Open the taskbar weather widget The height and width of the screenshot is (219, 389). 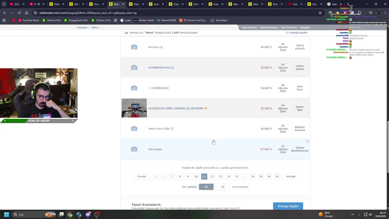coord(326,214)
